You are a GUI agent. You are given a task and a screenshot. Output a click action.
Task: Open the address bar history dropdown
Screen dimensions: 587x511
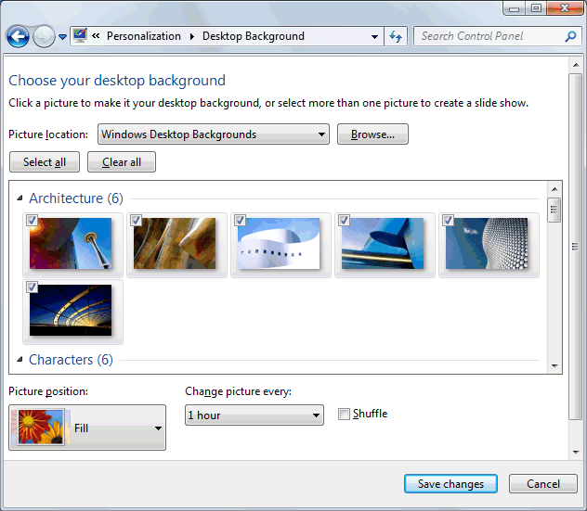point(374,37)
